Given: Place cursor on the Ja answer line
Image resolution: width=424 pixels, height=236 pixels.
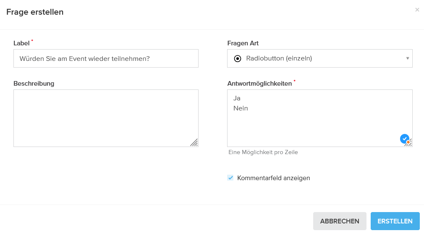Looking at the screenshot, I should (237, 98).
